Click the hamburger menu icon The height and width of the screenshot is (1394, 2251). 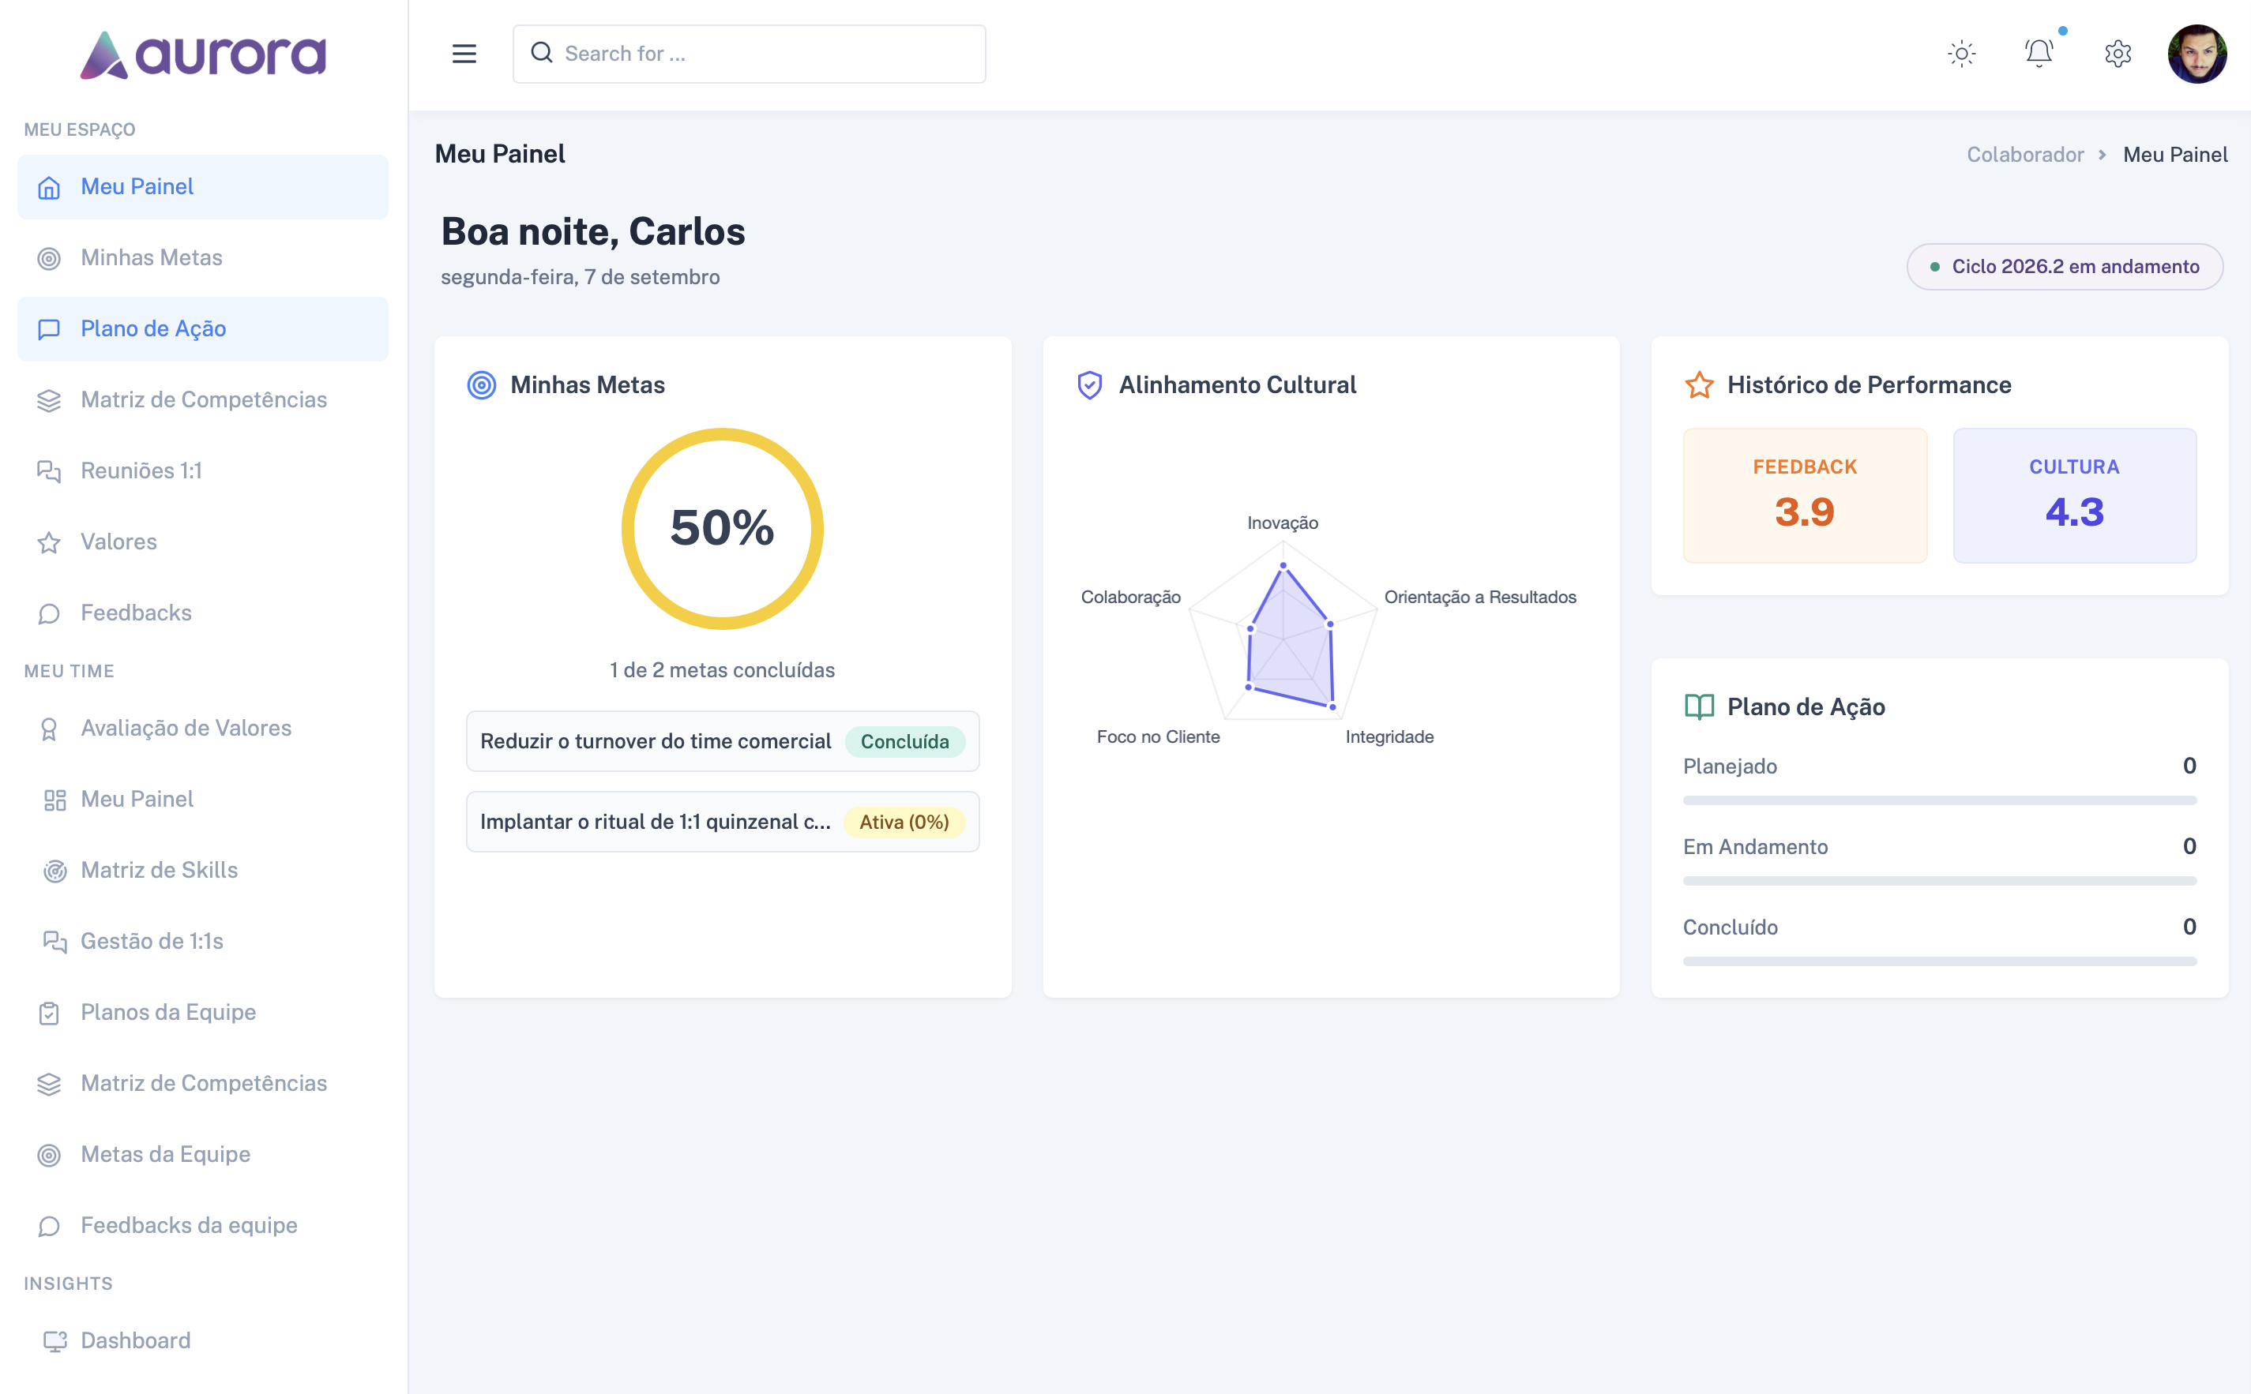click(464, 54)
